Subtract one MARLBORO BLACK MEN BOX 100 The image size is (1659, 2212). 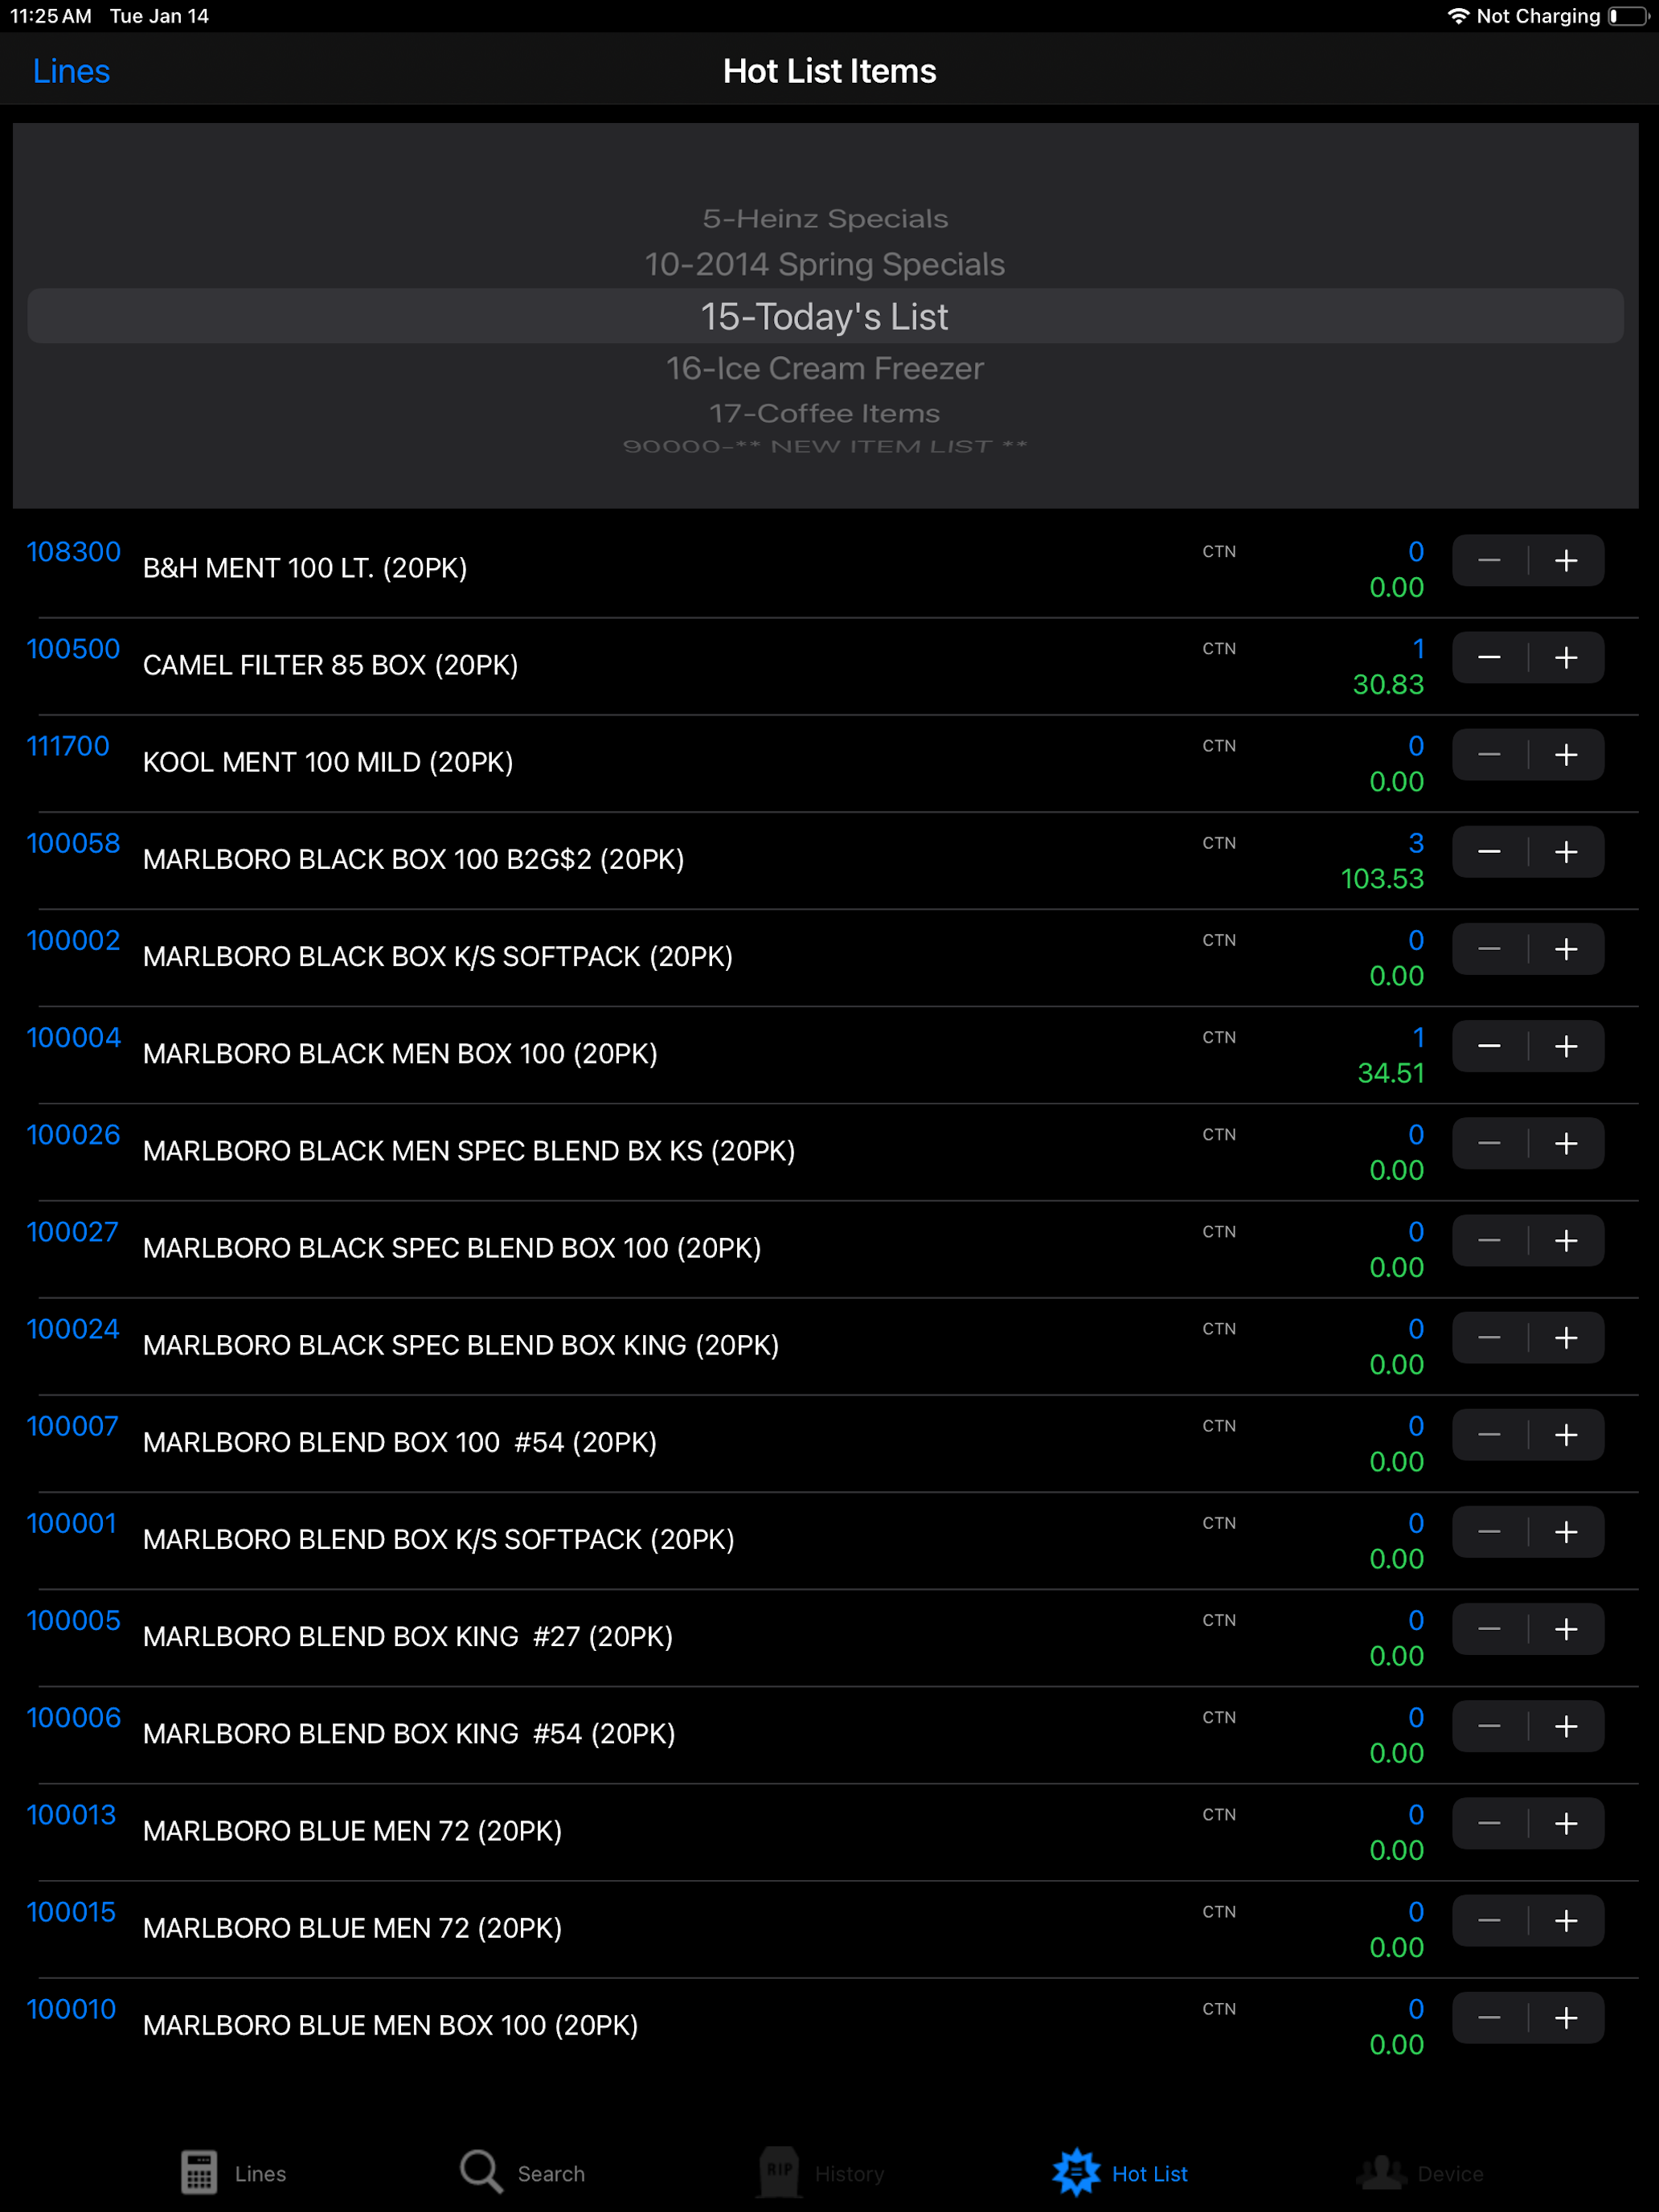point(1489,1046)
